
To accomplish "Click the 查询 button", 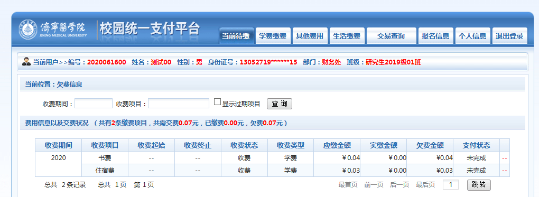I will tap(280, 104).
